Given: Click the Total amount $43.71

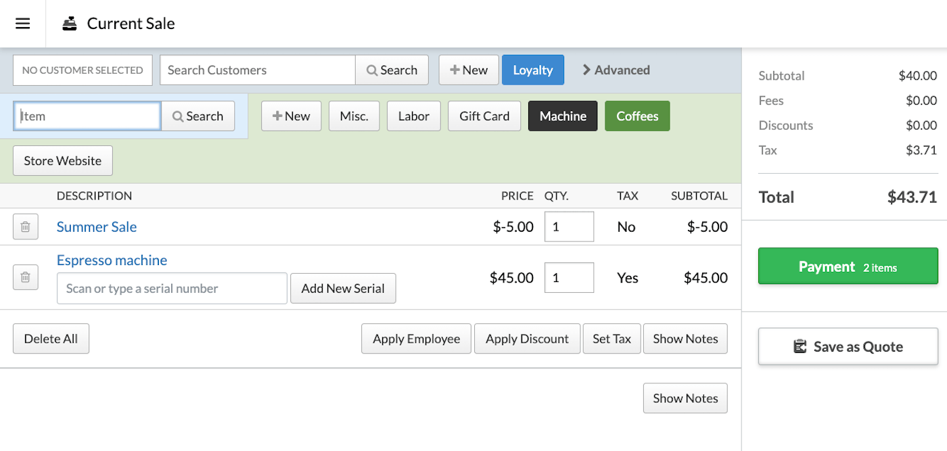Looking at the screenshot, I should click(912, 197).
